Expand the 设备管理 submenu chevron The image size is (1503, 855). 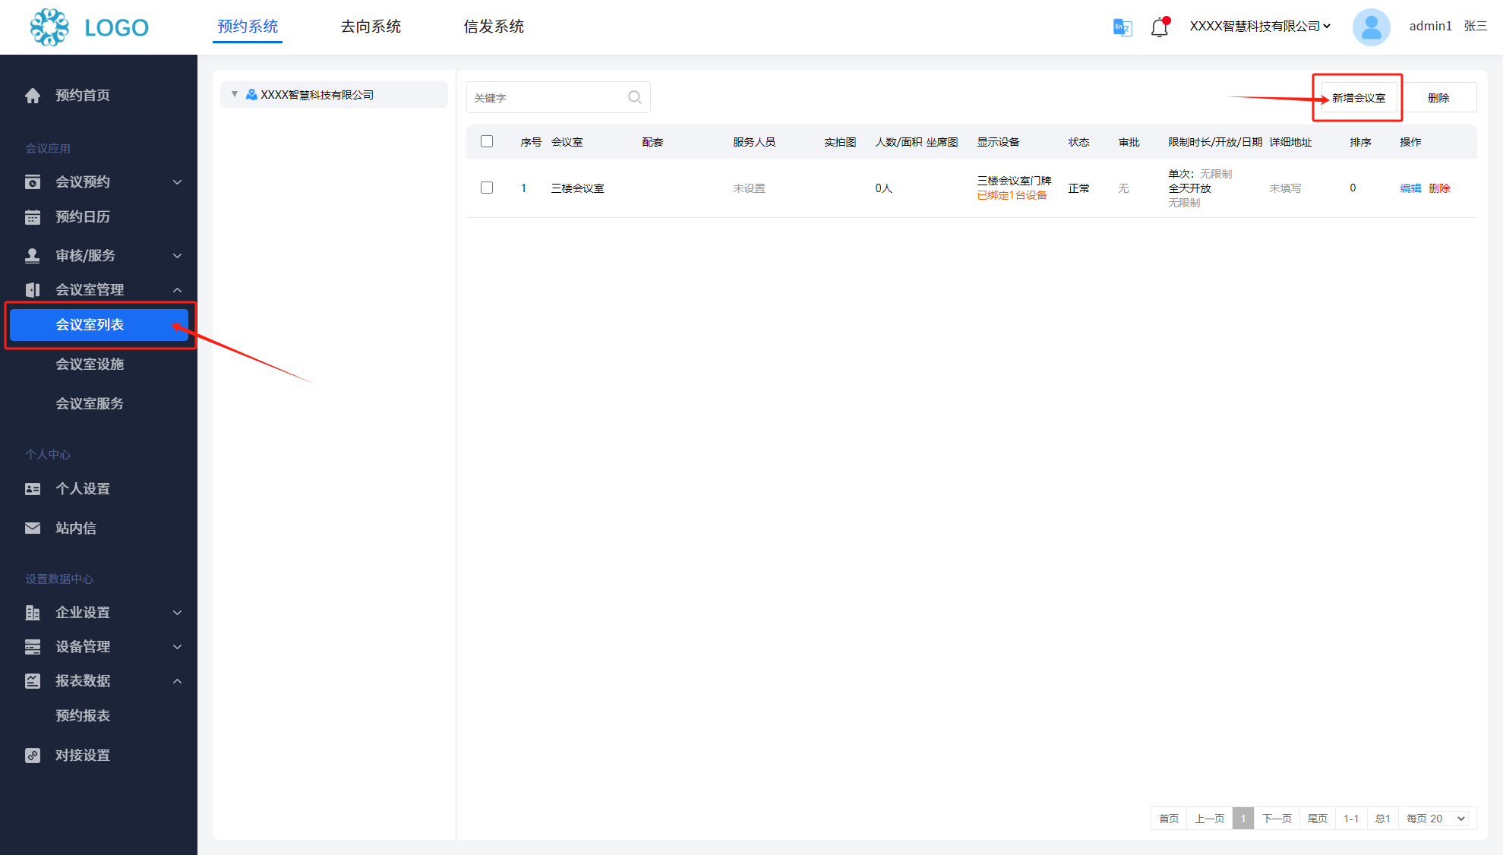pos(178,647)
